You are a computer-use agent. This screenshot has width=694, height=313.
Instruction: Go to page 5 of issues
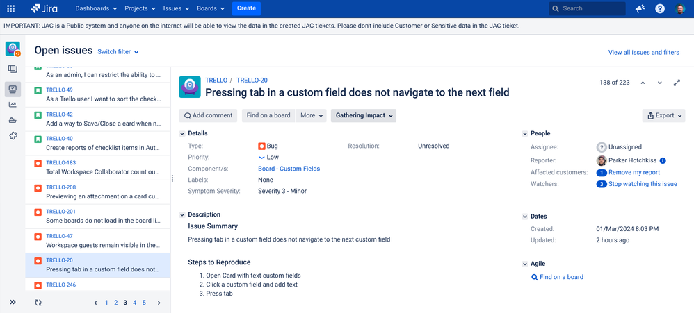[144, 303]
